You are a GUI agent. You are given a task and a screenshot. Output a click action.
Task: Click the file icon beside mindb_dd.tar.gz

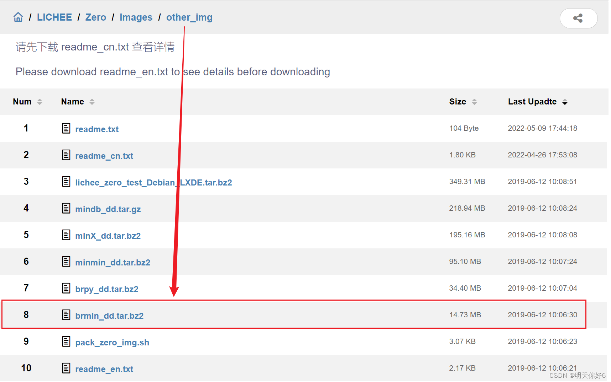pos(66,208)
